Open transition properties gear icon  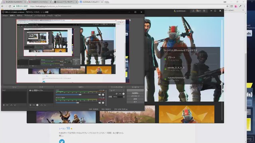pyautogui.click(x=124, y=94)
